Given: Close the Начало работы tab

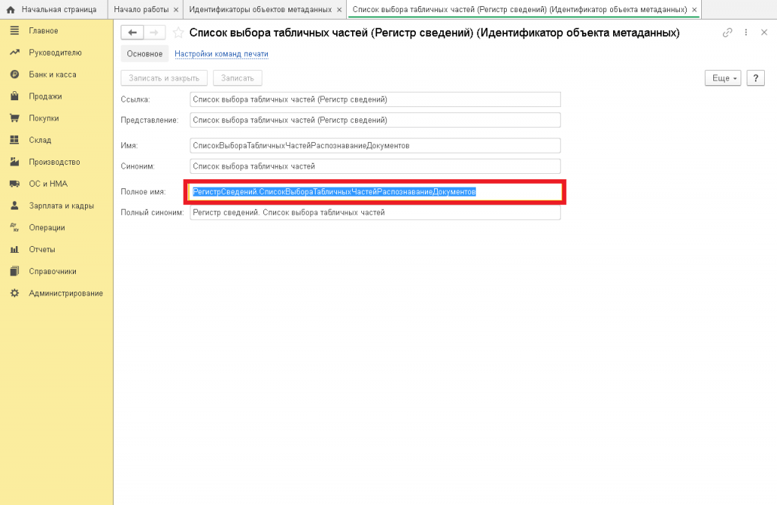Looking at the screenshot, I should 176,9.
